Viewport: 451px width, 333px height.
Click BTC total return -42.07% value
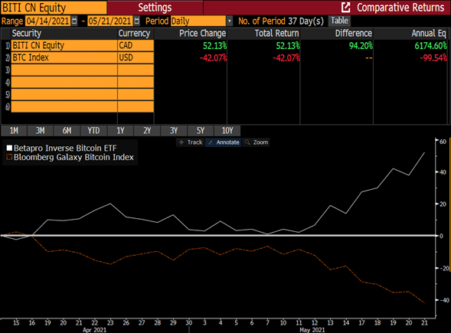(286, 58)
